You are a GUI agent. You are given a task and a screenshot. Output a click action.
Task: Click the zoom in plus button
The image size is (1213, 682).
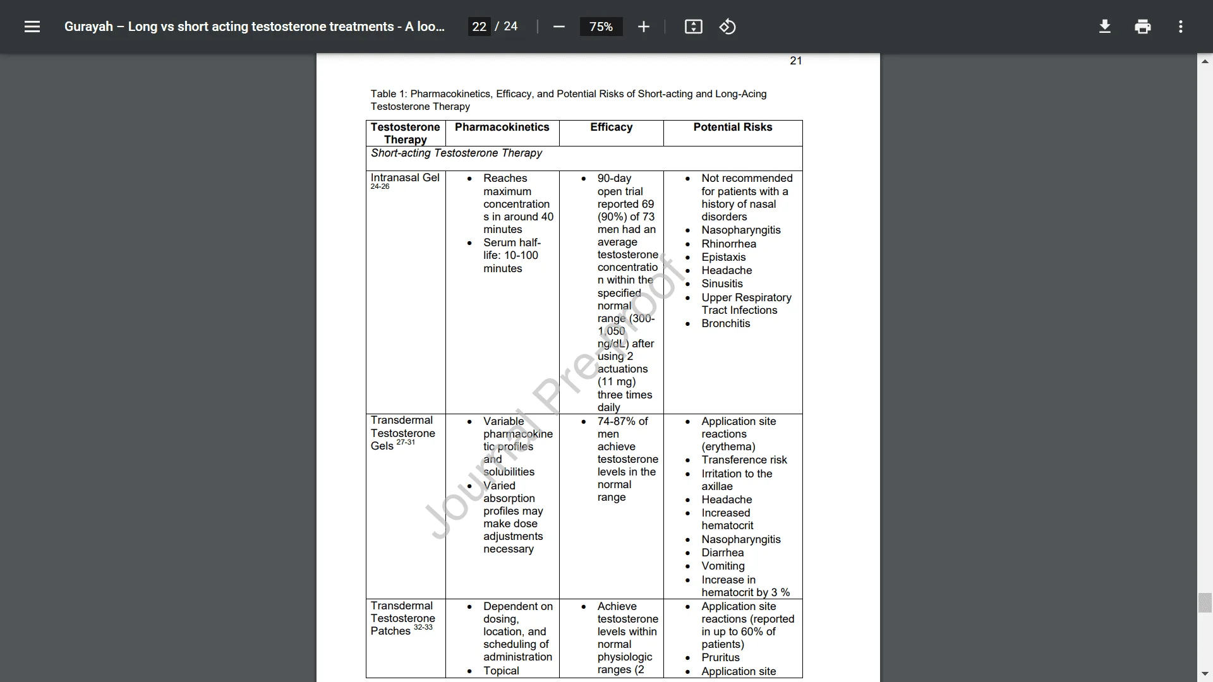coord(643,27)
